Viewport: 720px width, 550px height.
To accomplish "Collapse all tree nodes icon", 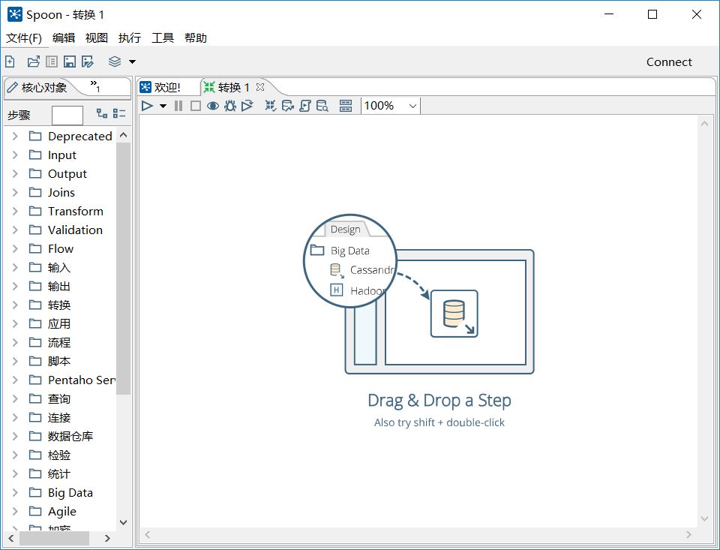I will click(119, 113).
